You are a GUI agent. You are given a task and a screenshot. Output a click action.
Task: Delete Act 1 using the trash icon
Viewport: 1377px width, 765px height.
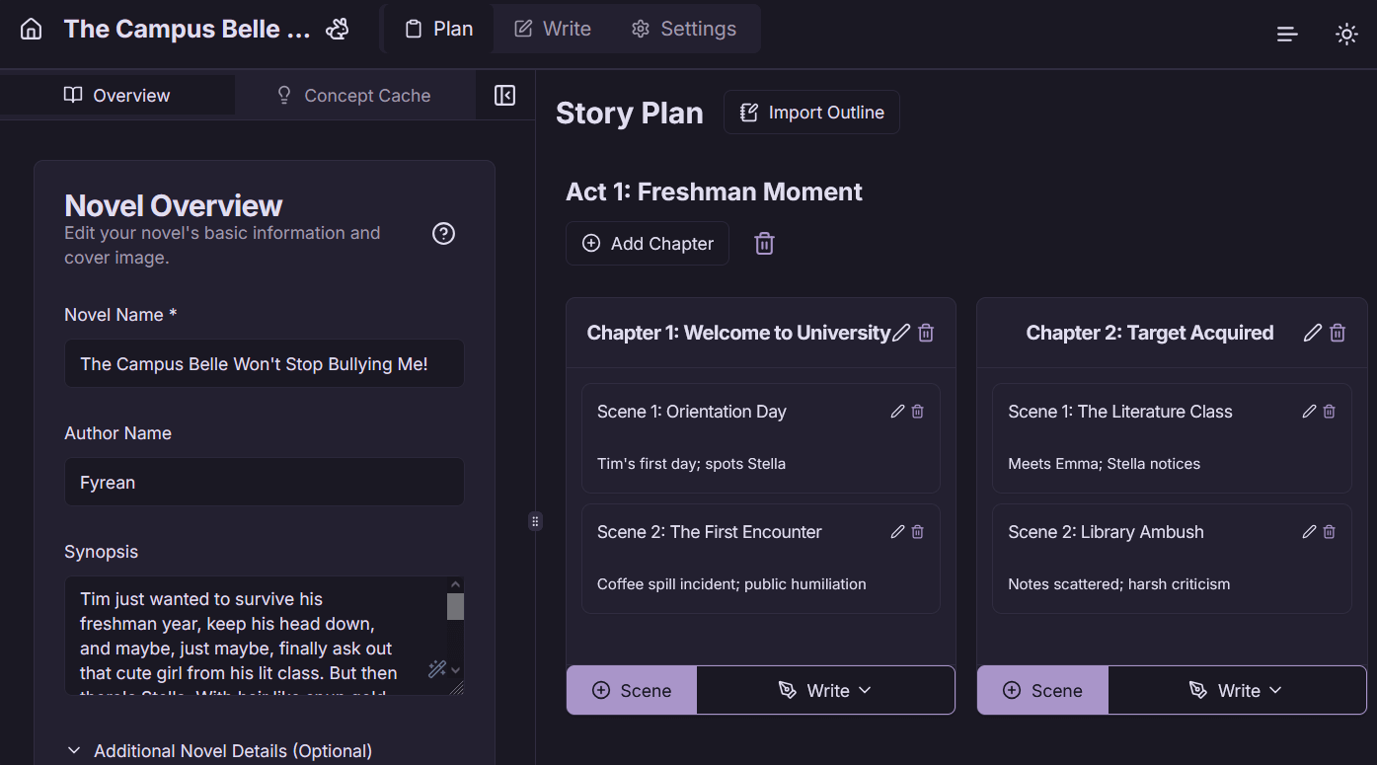[x=764, y=243]
